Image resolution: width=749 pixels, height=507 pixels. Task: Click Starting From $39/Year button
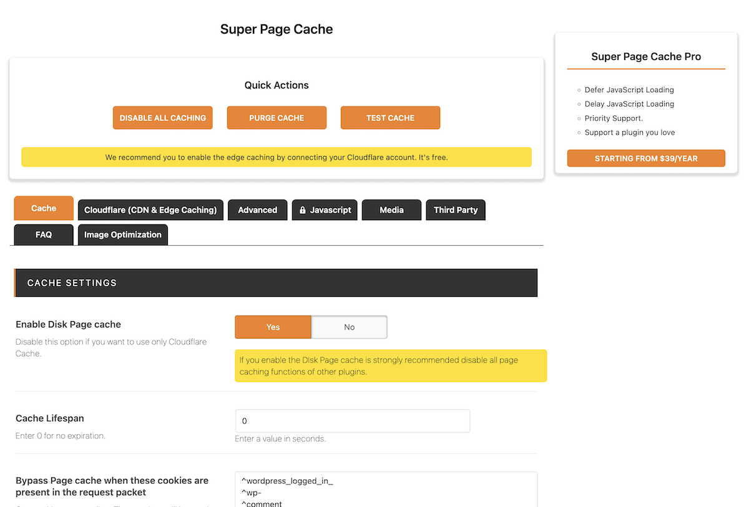pos(646,158)
